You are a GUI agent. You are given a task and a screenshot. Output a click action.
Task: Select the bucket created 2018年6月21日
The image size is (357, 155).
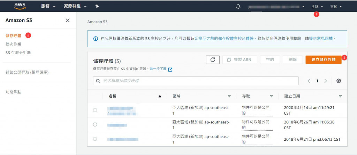95,139
